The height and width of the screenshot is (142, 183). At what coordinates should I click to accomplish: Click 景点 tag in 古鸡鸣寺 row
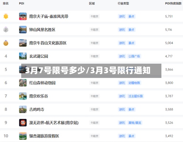coord(131,109)
